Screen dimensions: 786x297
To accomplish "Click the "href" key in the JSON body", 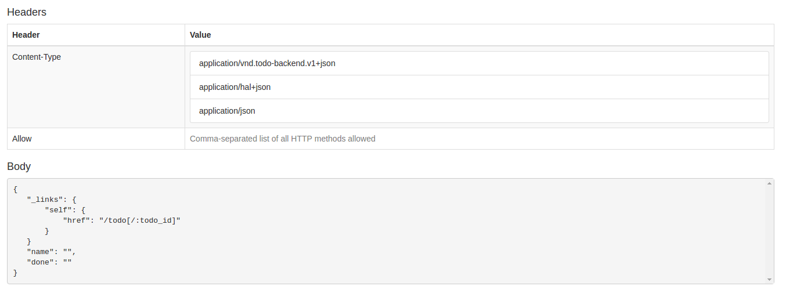I will pyautogui.click(x=77, y=220).
